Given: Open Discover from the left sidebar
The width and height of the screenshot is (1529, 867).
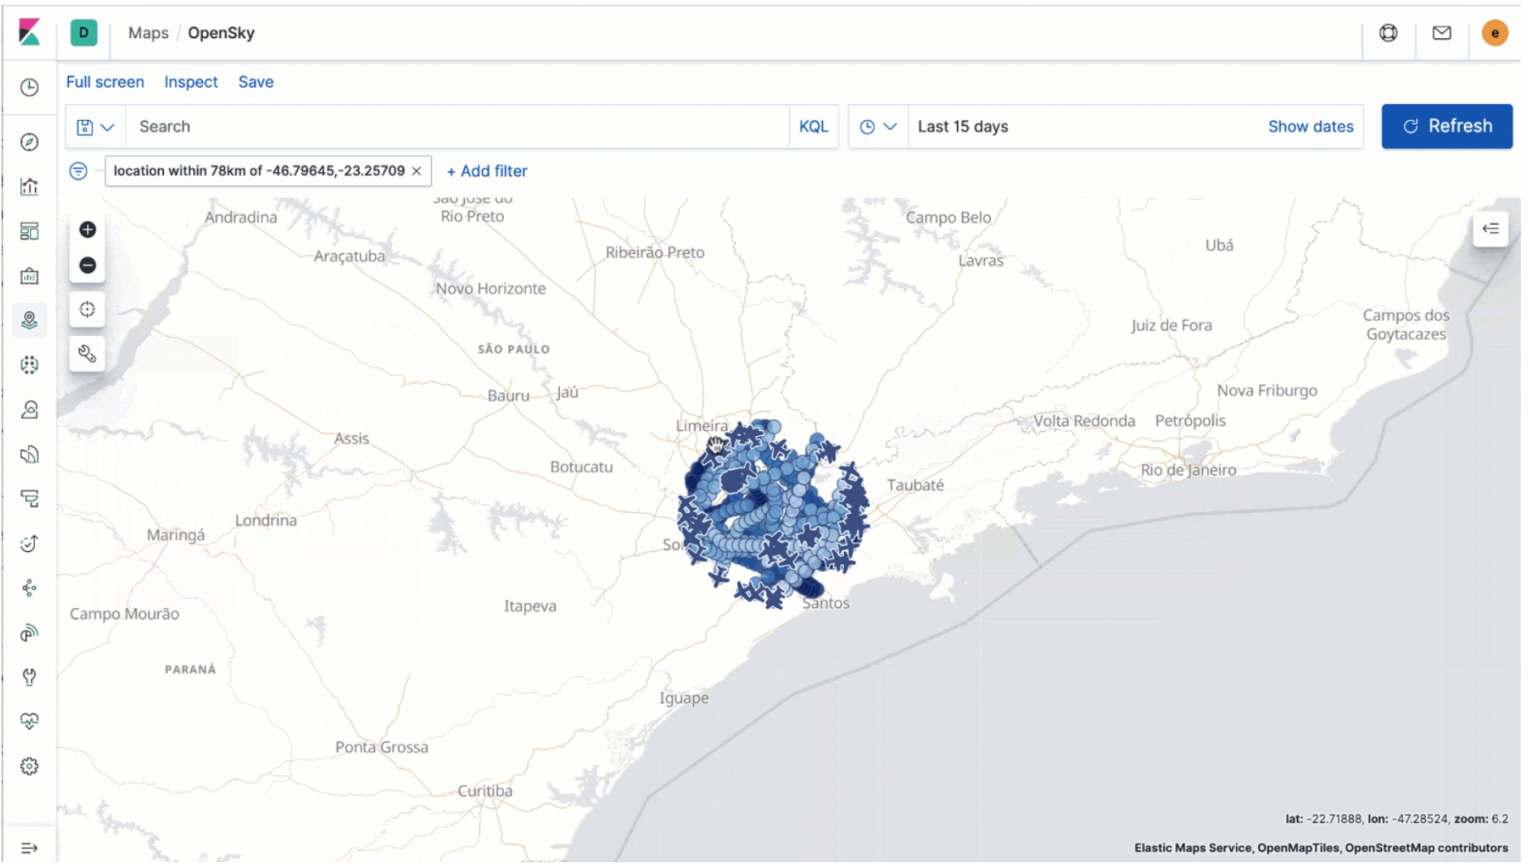Looking at the screenshot, I should [x=29, y=141].
